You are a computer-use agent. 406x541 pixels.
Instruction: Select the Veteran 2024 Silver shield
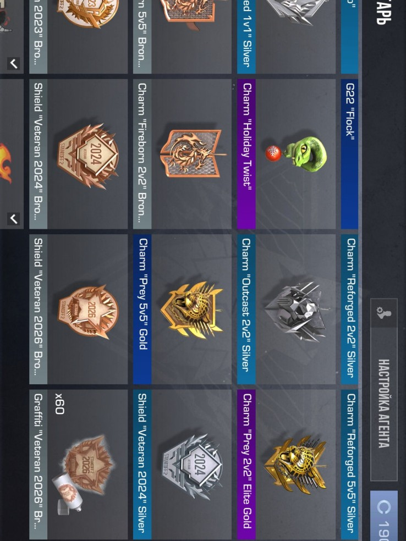pos(182,465)
